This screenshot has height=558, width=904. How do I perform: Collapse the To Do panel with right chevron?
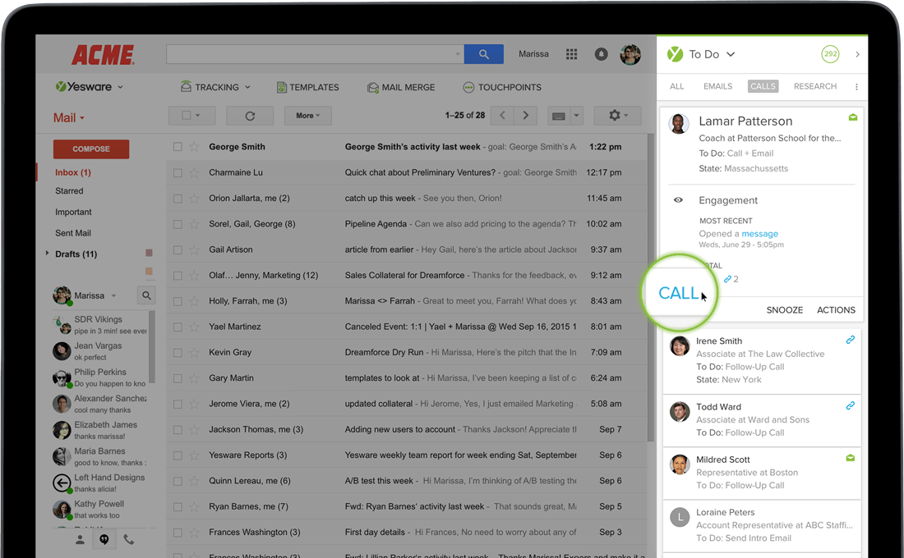(857, 54)
